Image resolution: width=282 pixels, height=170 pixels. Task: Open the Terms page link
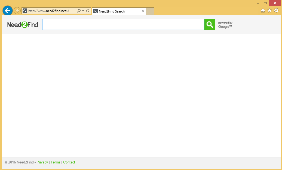pyautogui.click(x=55, y=162)
